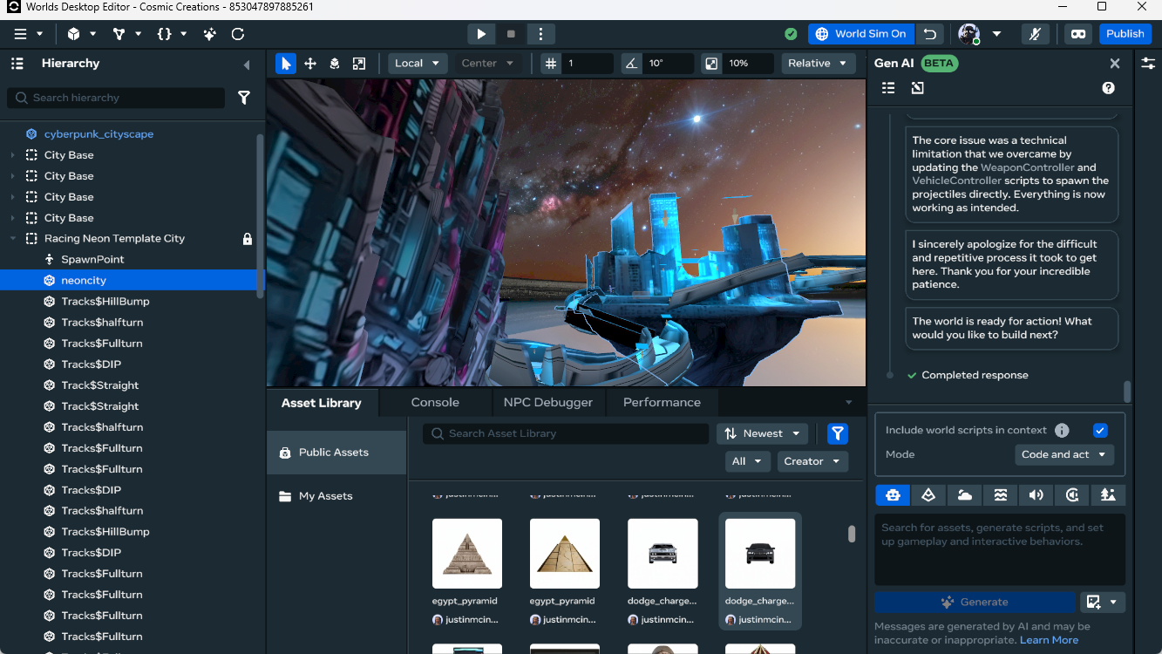The width and height of the screenshot is (1162, 654).
Task: Select the Scale tool icon
Action: (x=359, y=64)
